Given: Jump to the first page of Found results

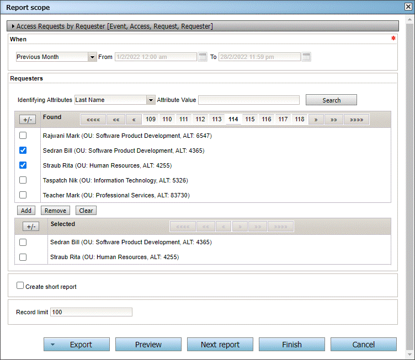Looking at the screenshot, I should point(93,119).
